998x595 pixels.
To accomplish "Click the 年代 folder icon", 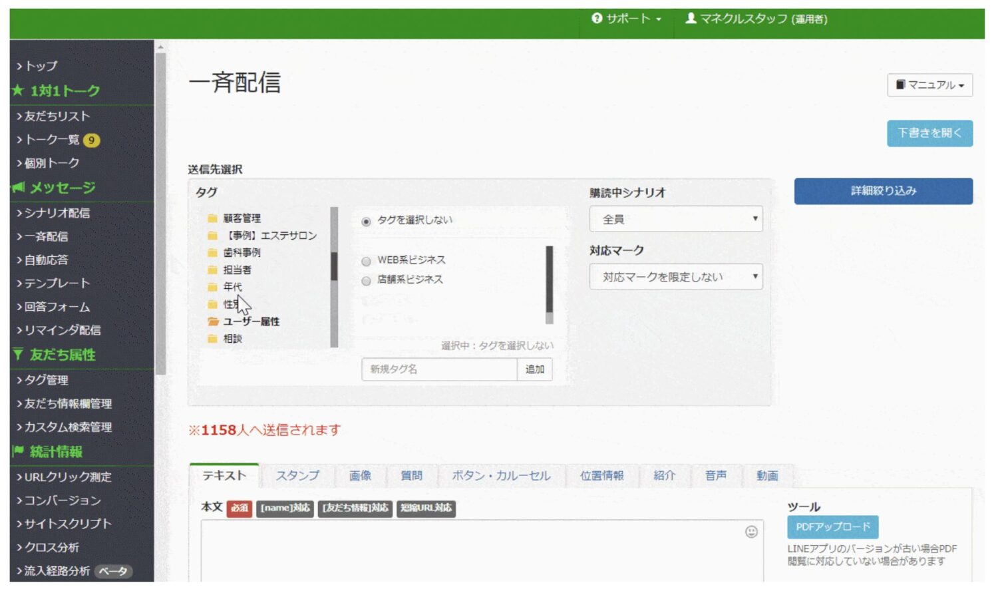I will click(x=212, y=287).
